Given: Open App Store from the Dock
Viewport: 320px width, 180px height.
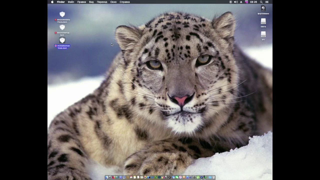Looking at the screenshot, I should pos(187,177).
